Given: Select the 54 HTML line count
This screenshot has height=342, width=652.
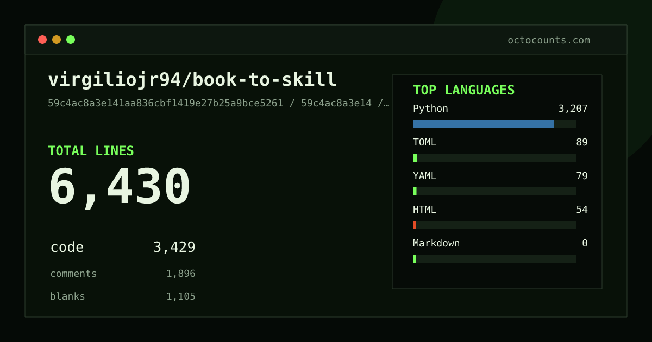Looking at the screenshot, I should pos(582,210).
